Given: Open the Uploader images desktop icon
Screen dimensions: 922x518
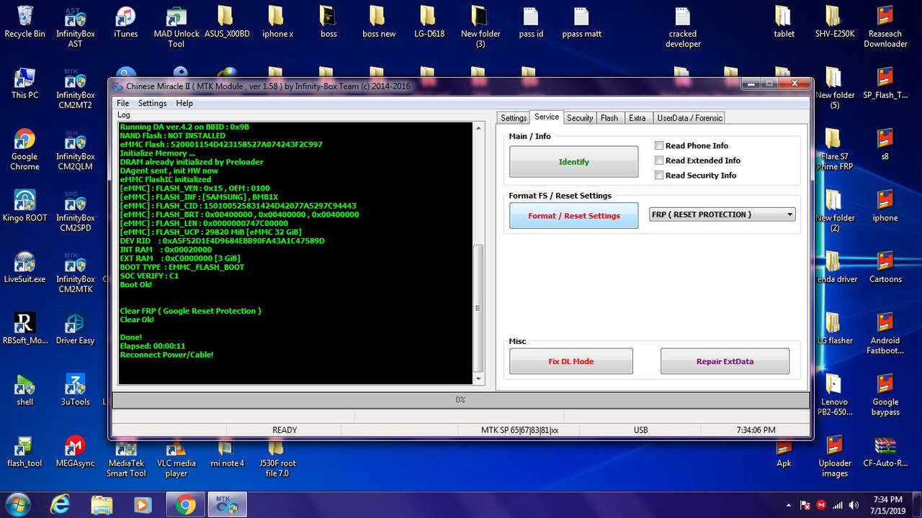Looking at the screenshot, I should pyautogui.click(x=835, y=456).
